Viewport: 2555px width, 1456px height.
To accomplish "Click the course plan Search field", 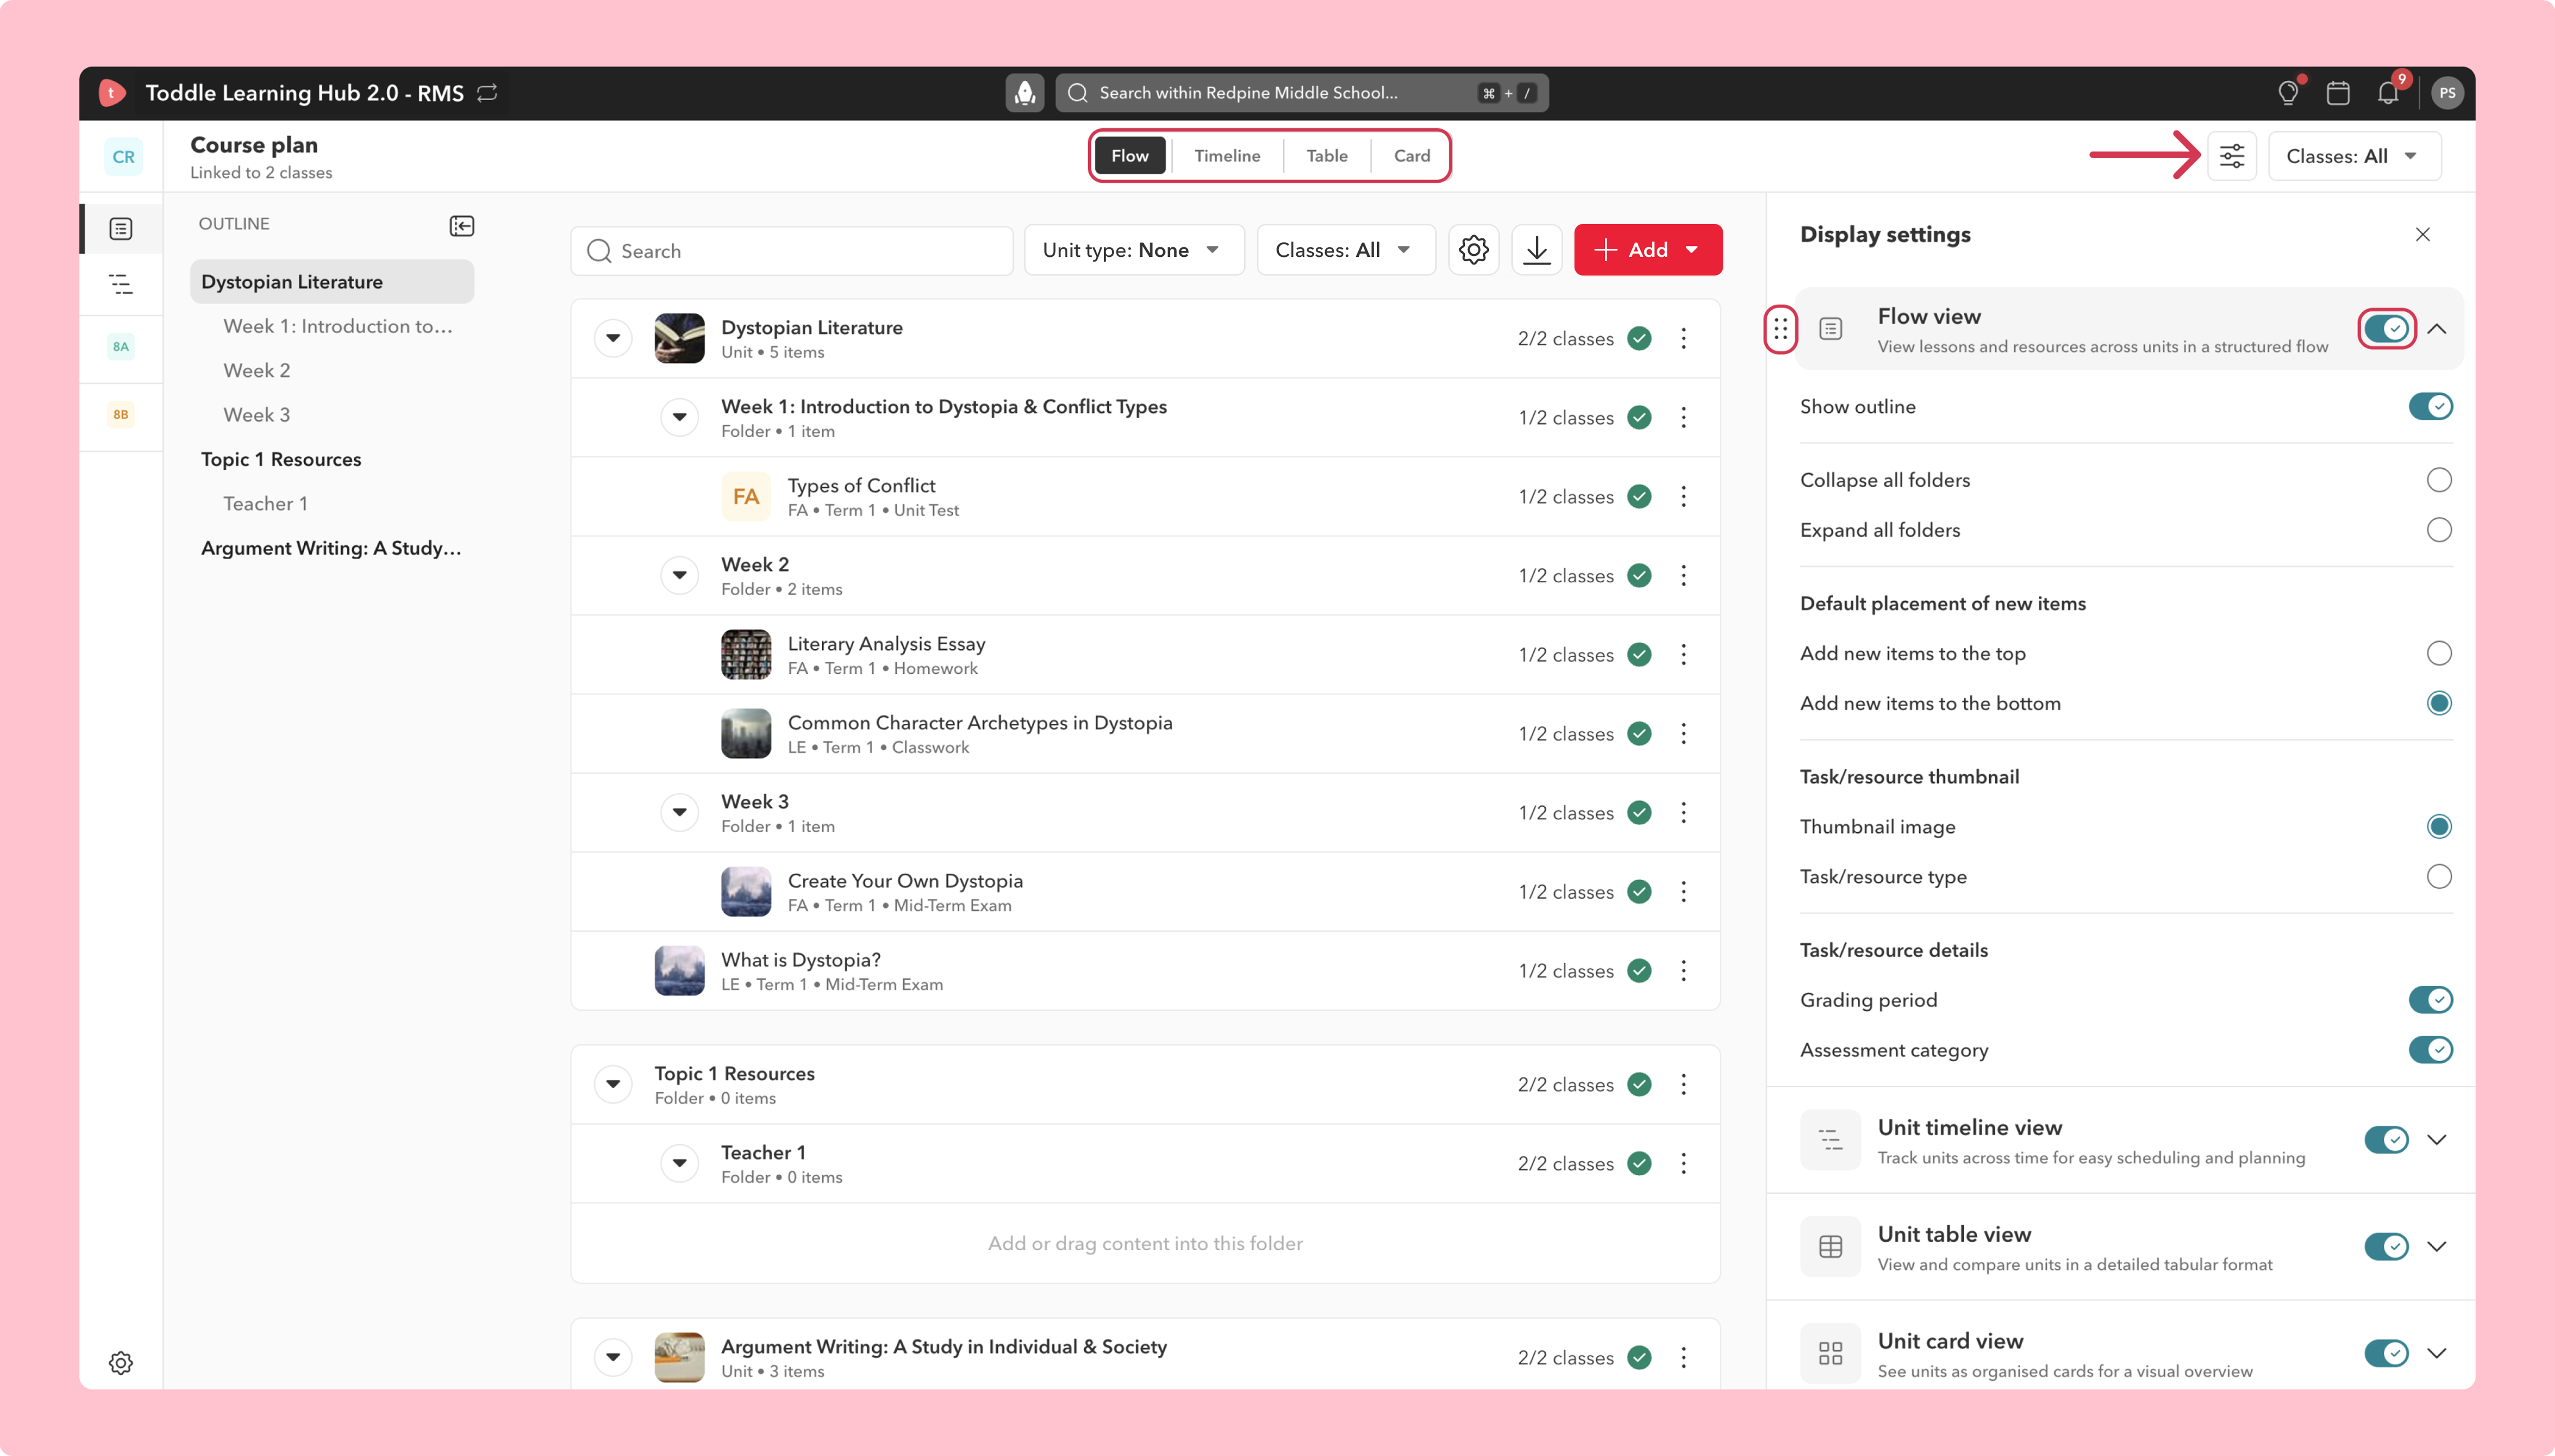I will click(x=791, y=251).
